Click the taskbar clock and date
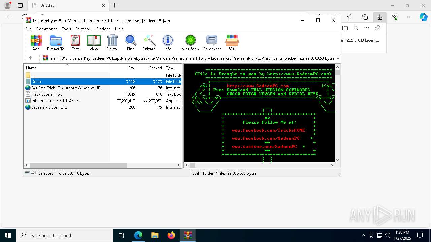 [x=402, y=235]
